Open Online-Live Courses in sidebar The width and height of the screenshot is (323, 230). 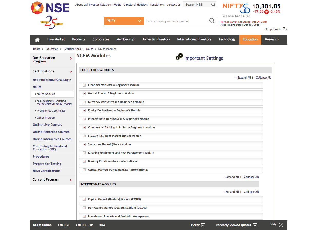pyautogui.click(x=47, y=125)
